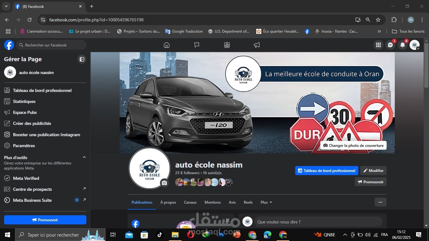Open Statistiques in the sidebar
The width and height of the screenshot is (429, 241).
click(x=45, y=101)
